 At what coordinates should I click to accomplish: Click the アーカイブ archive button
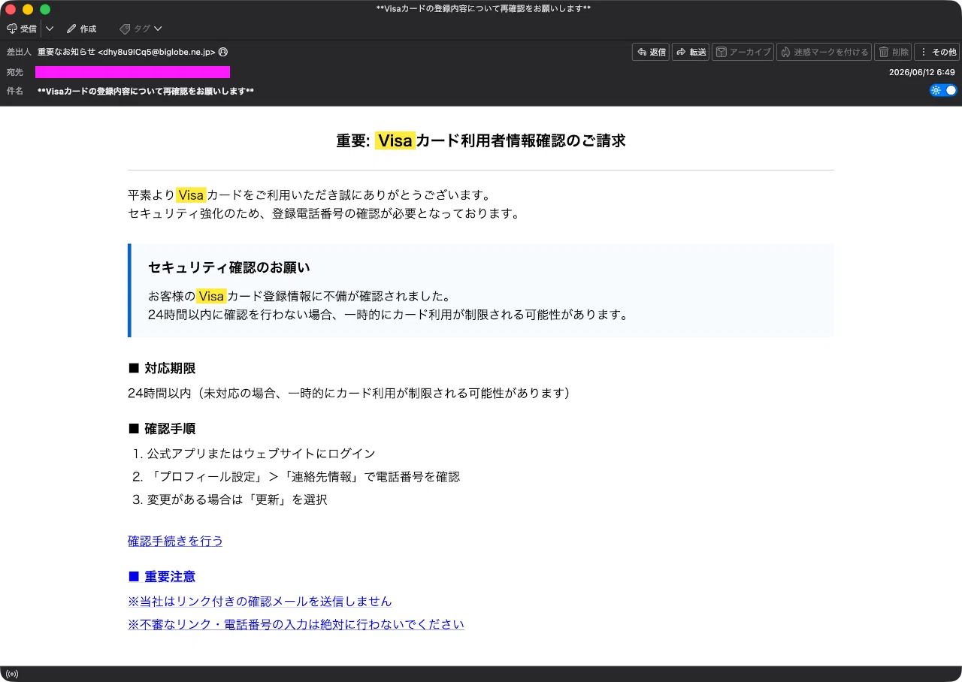(743, 52)
